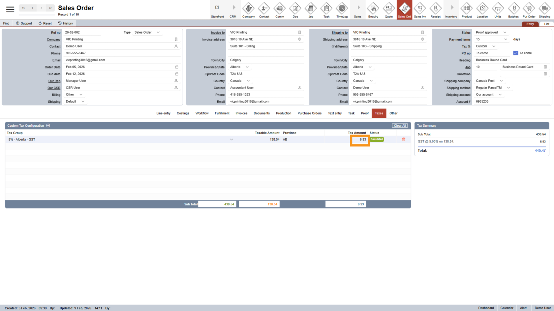The image size is (554, 311).
Task: Switch to the Costings tab
Action: (x=183, y=113)
